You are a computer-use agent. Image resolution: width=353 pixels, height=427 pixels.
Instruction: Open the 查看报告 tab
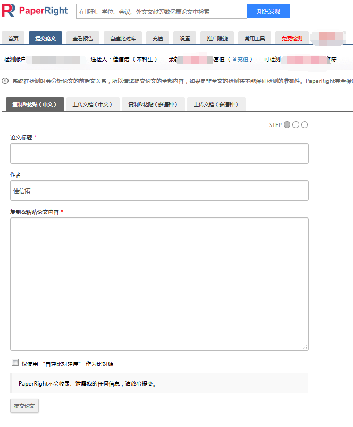83,38
